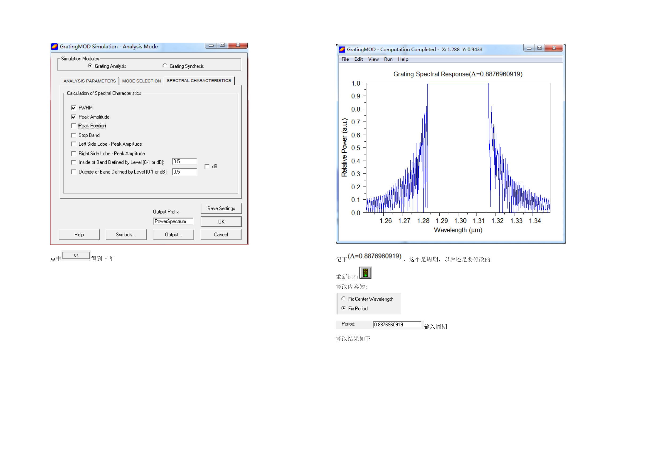This screenshot has height=467, width=660.
Task: Click the GratingMOD Computation window title icon
Action: point(342,50)
